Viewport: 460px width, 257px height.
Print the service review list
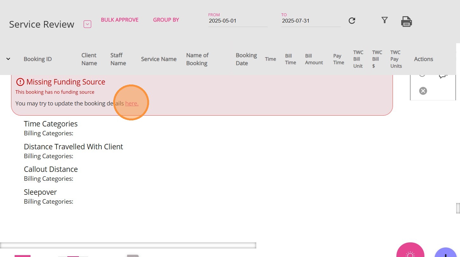pyautogui.click(x=407, y=22)
